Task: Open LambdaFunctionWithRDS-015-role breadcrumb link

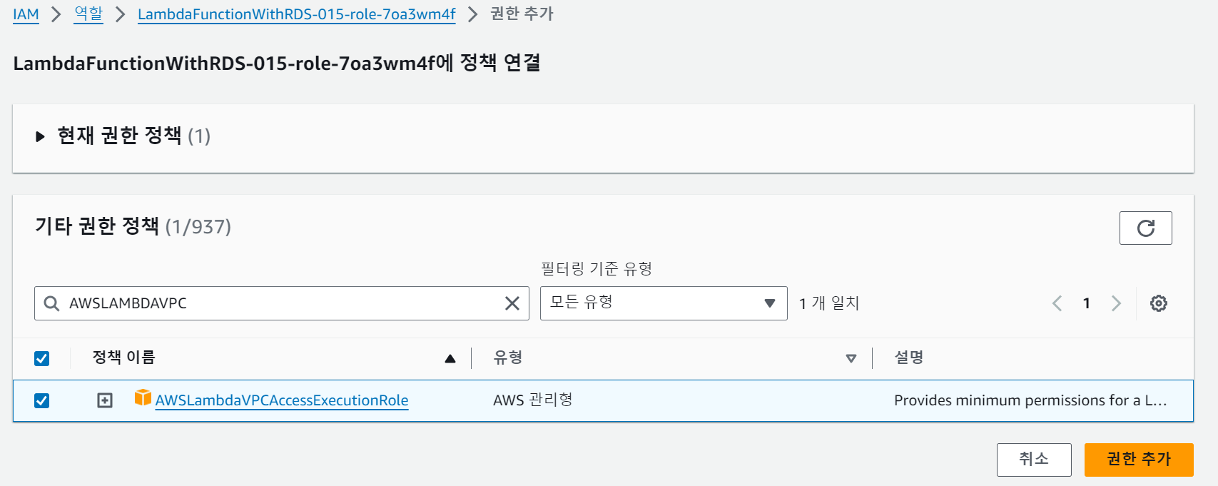Action: point(296,14)
